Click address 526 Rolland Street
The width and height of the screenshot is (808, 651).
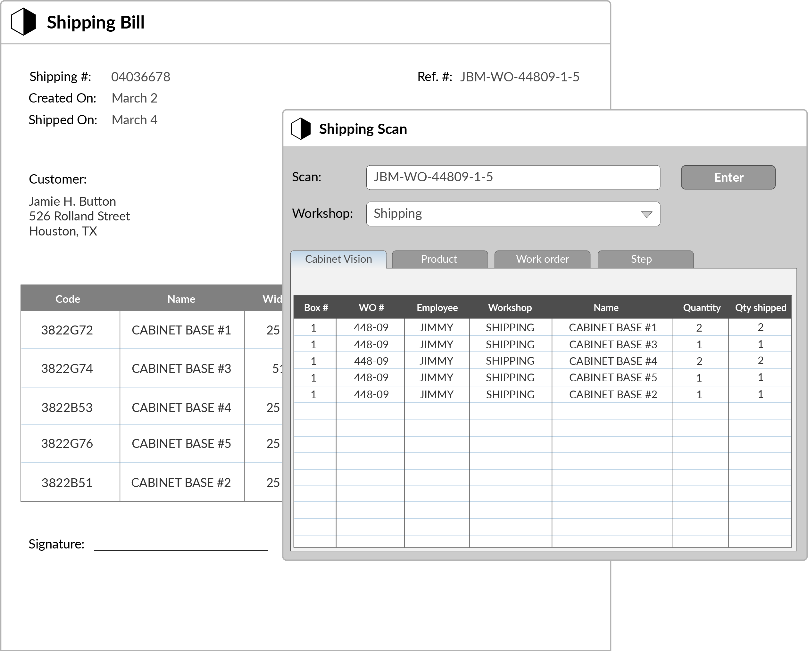click(79, 216)
